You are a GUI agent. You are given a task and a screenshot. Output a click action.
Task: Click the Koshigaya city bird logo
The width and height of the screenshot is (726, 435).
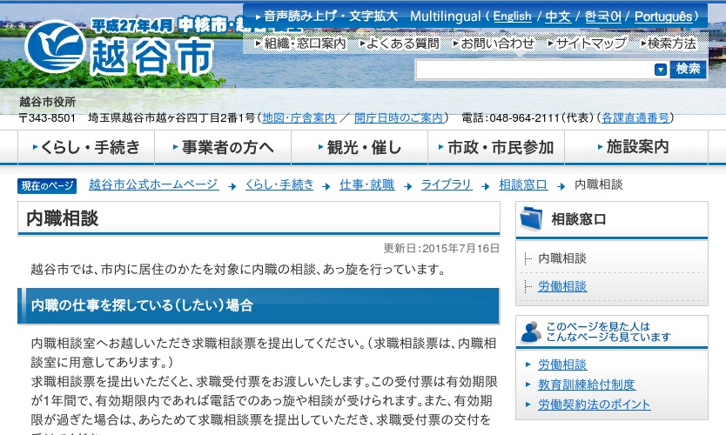[54, 46]
